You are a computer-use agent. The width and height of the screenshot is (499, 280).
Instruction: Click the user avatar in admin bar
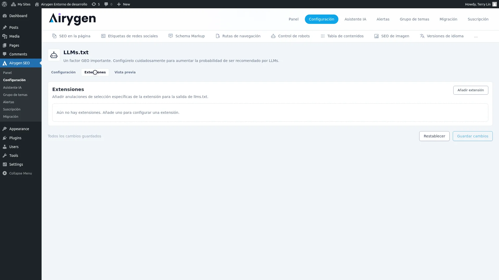pyautogui.click(x=494, y=4)
